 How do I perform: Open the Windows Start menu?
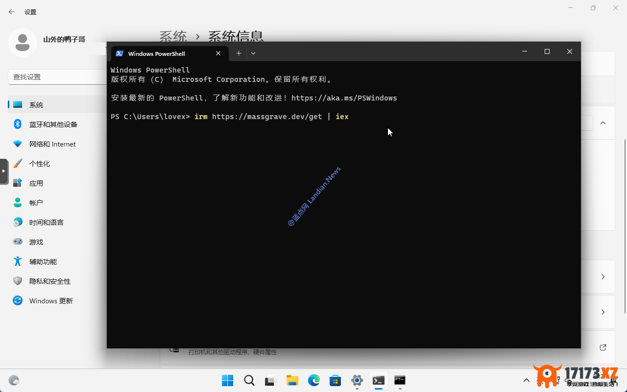[227, 380]
